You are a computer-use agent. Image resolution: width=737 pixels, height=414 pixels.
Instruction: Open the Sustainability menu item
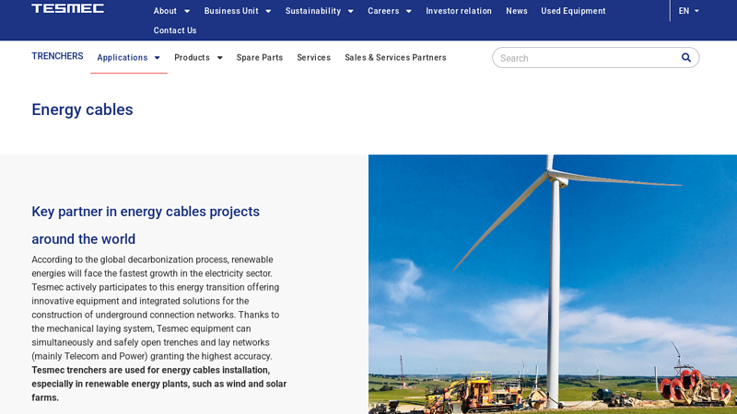tap(313, 11)
